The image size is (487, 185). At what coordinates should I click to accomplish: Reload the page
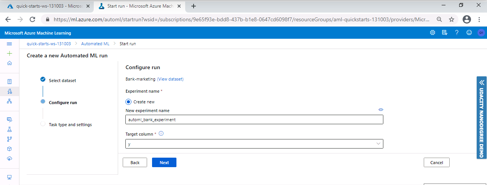pos(32,19)
